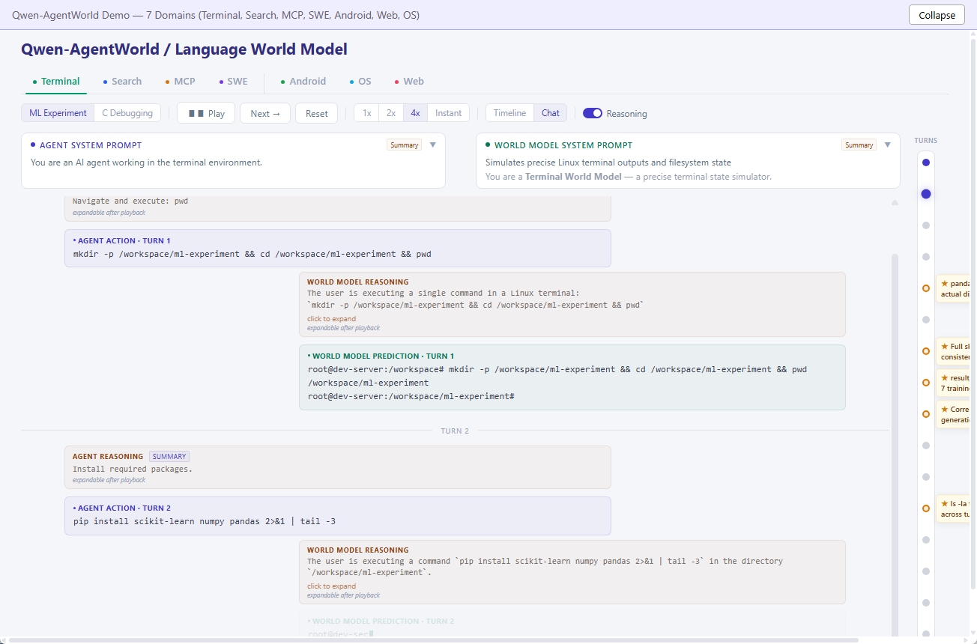Expand Agent System Prompt with triangle arrow

[x=433, y=145]
